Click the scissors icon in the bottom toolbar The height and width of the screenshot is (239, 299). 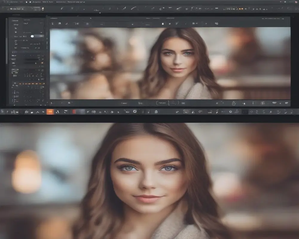[x=88, y=112]
